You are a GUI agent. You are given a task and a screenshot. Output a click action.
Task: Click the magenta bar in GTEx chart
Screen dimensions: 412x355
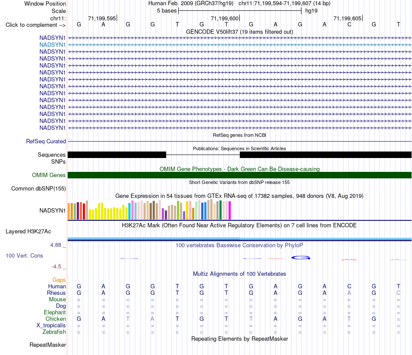click(x=230, y=210)
